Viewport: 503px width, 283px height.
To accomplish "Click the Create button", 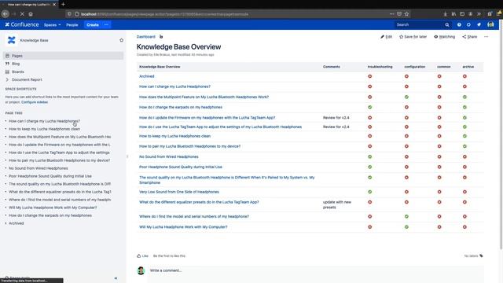I will click(x=93, y=24).
